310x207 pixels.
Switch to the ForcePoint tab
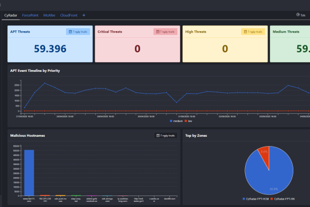coord(30,16)
